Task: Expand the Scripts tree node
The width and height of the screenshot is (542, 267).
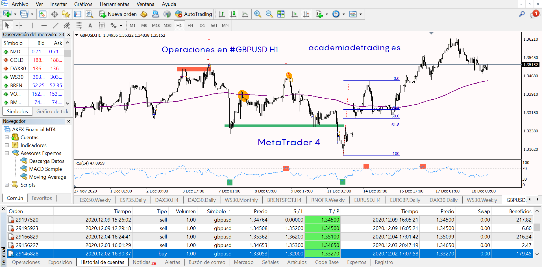Action: 7,185
